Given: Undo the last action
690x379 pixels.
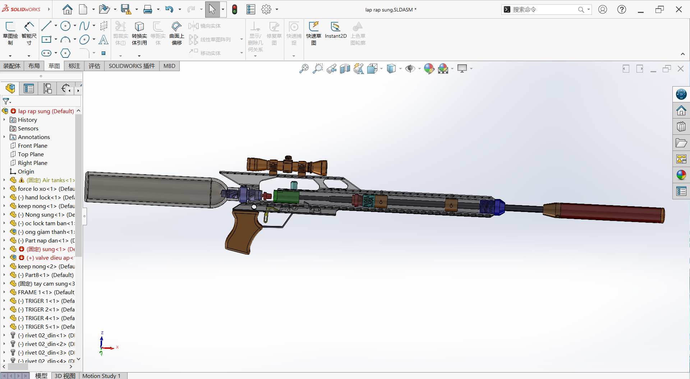Looking at the screenshot, I should pyautogui.click(x=169, y=9).
